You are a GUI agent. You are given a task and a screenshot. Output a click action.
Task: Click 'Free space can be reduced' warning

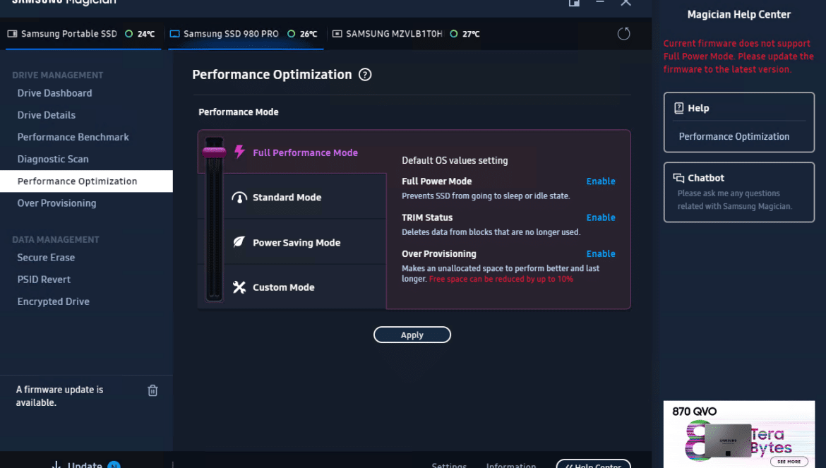[501, 279]
